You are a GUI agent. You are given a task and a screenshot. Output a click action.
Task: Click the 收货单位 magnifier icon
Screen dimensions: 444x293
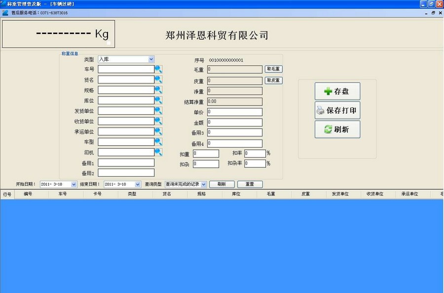click(x=159, y=121)
